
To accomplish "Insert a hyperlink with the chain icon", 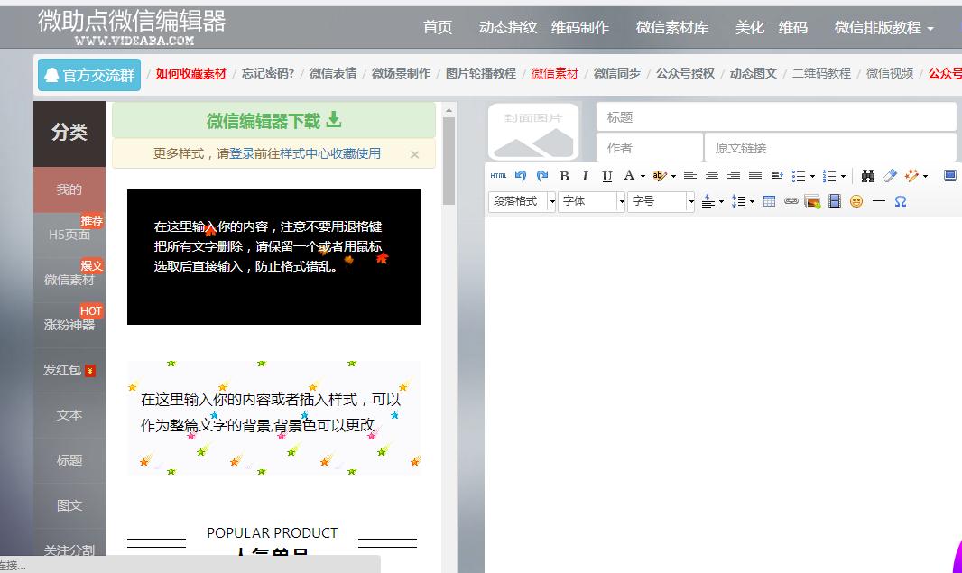I will [x=793, y=202].
